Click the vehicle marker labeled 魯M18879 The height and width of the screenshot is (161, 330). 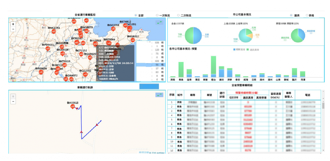(x=86, y=31)
